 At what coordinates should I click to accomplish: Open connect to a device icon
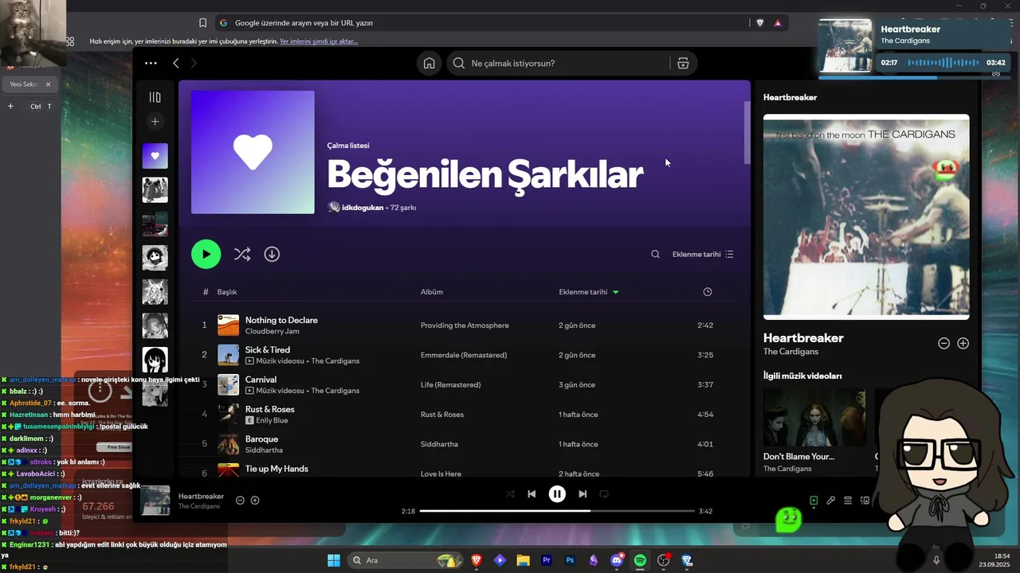click(x=865, y=501)
